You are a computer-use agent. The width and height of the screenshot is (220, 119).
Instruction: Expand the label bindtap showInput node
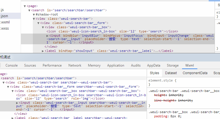(43, 51)
